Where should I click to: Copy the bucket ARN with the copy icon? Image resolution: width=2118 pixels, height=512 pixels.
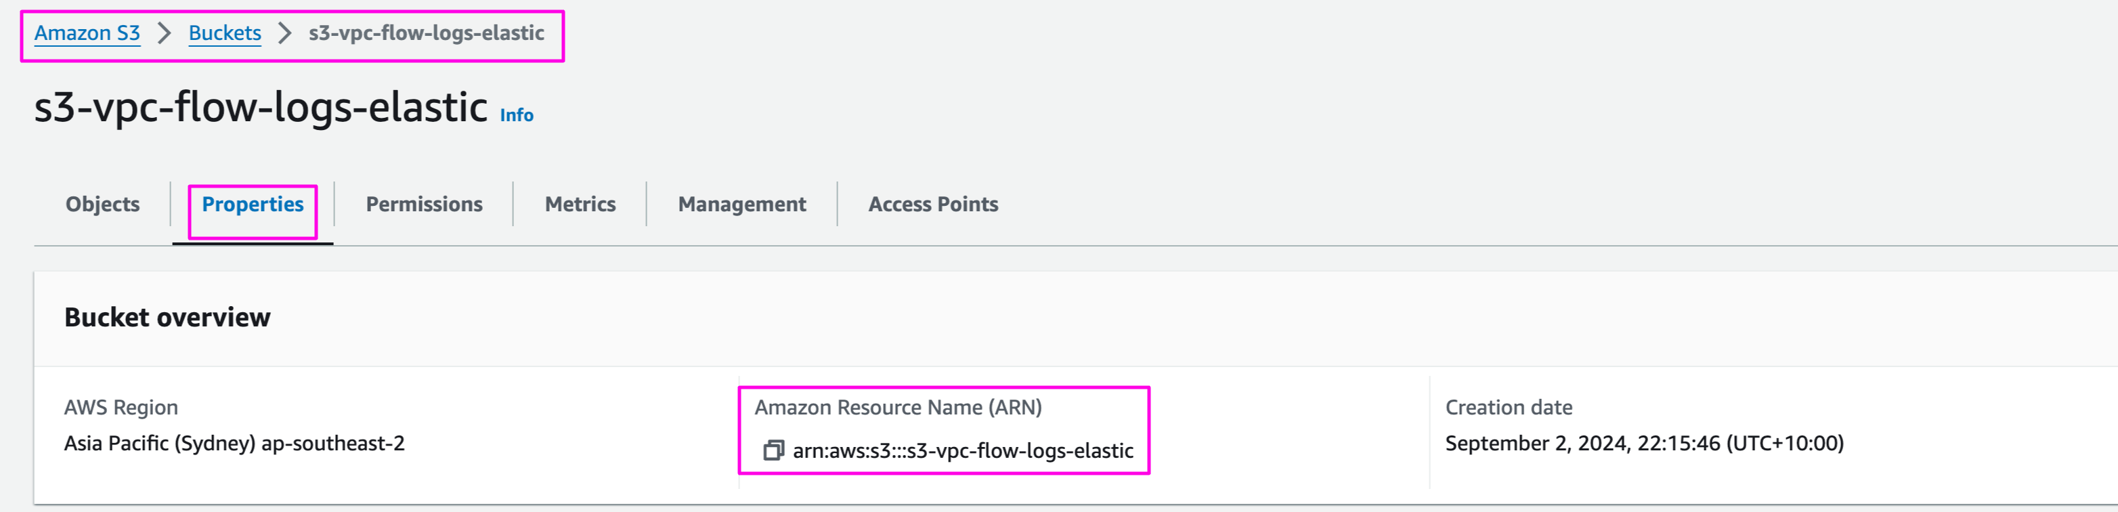773,450
